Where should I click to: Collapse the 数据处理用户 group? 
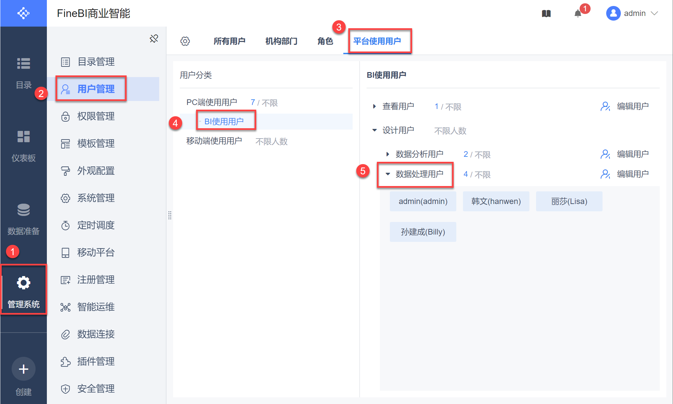[x=388, y=174]
